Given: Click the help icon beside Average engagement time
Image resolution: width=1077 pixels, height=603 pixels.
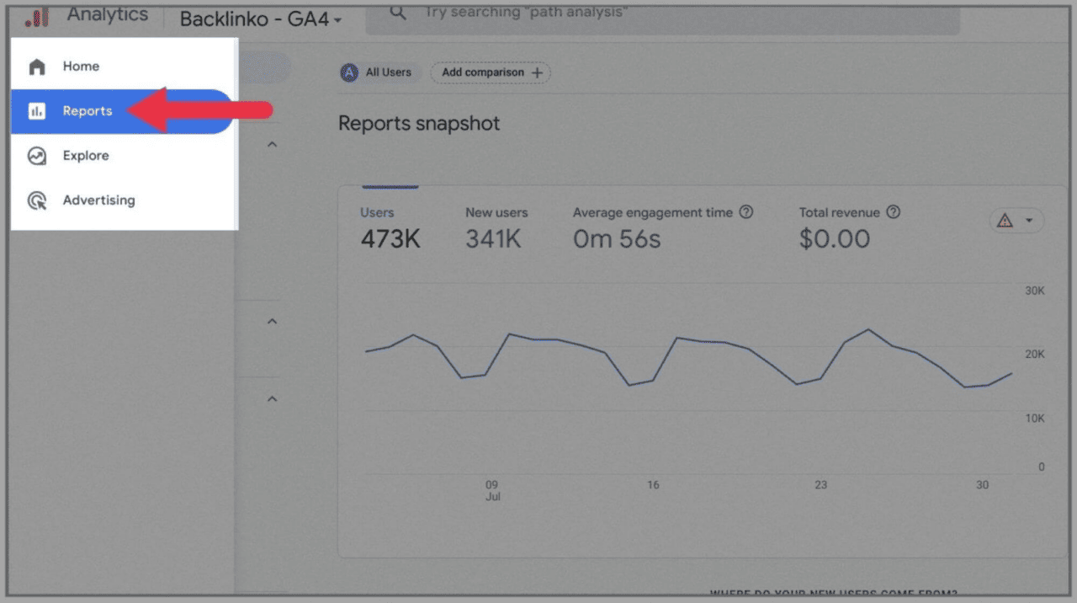Looking at the screenshot, I should coord(746,212).
